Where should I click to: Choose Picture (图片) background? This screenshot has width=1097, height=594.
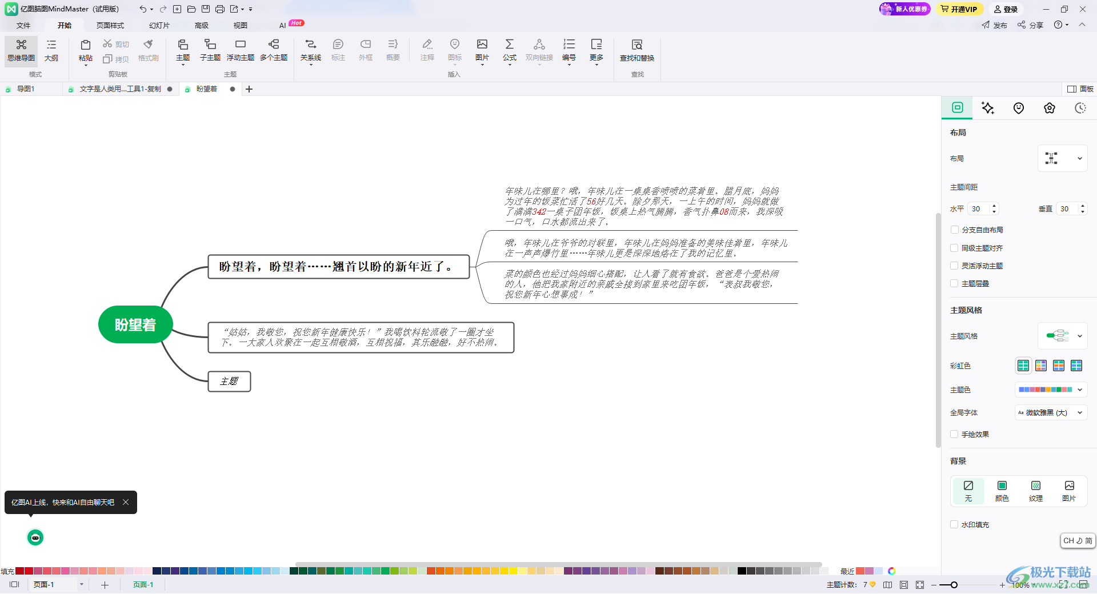tap(1069, 491)
